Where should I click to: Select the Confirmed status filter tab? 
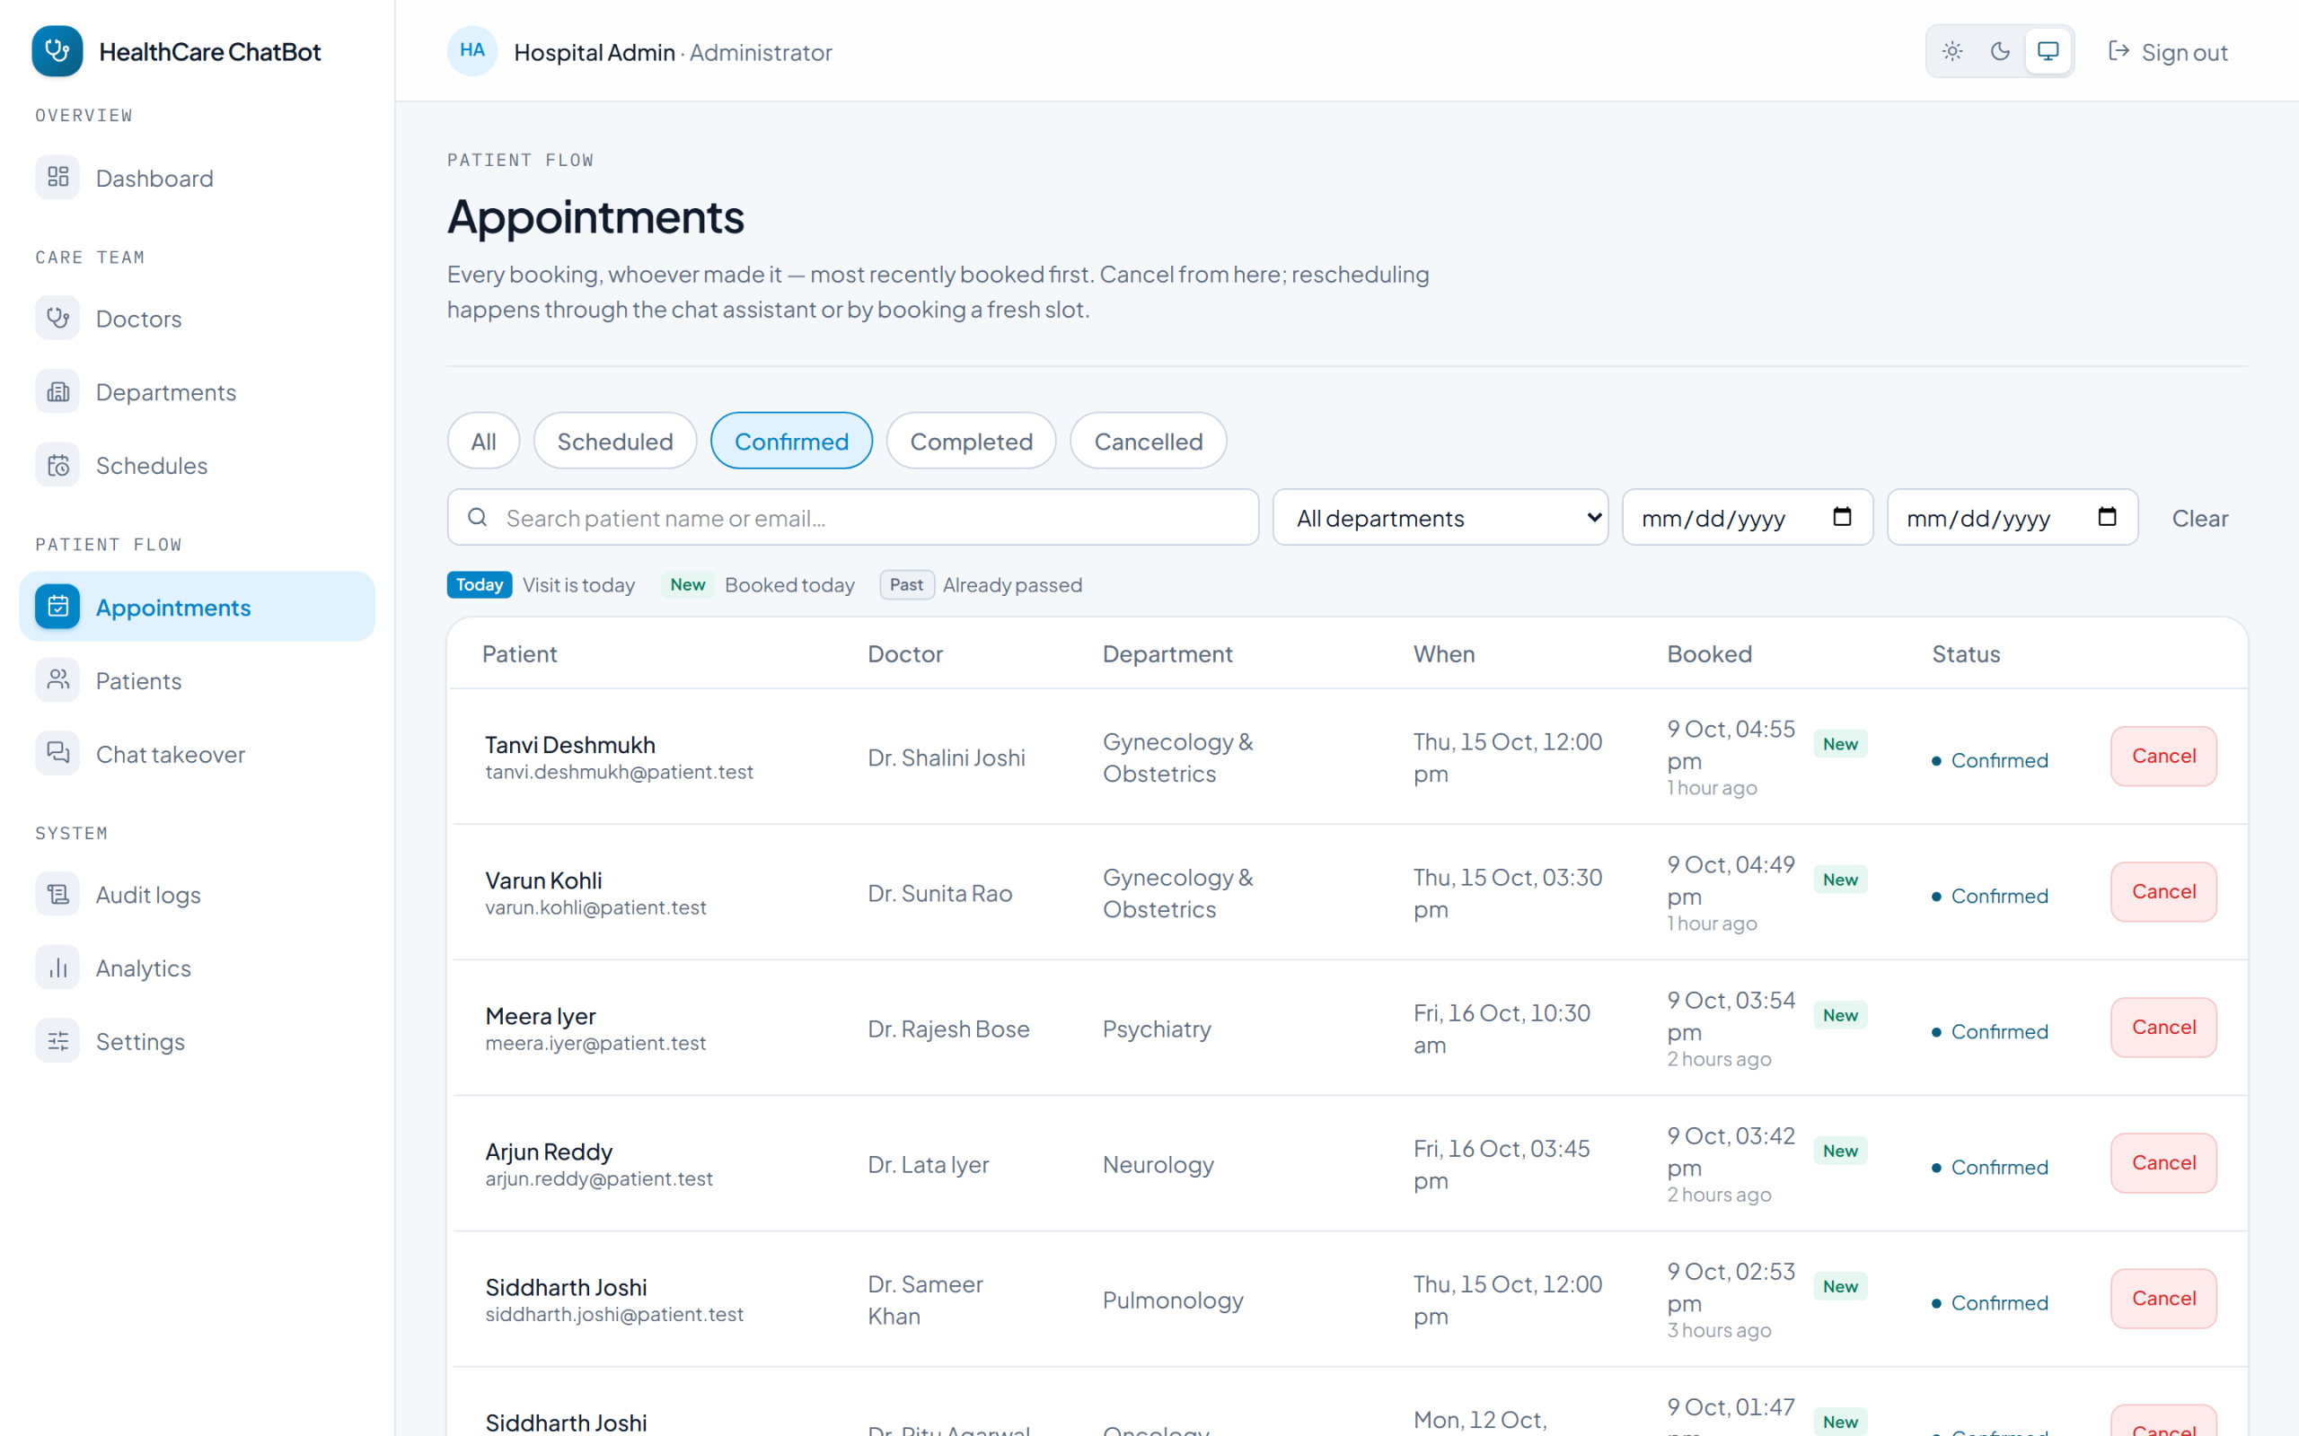coord(791,441)
